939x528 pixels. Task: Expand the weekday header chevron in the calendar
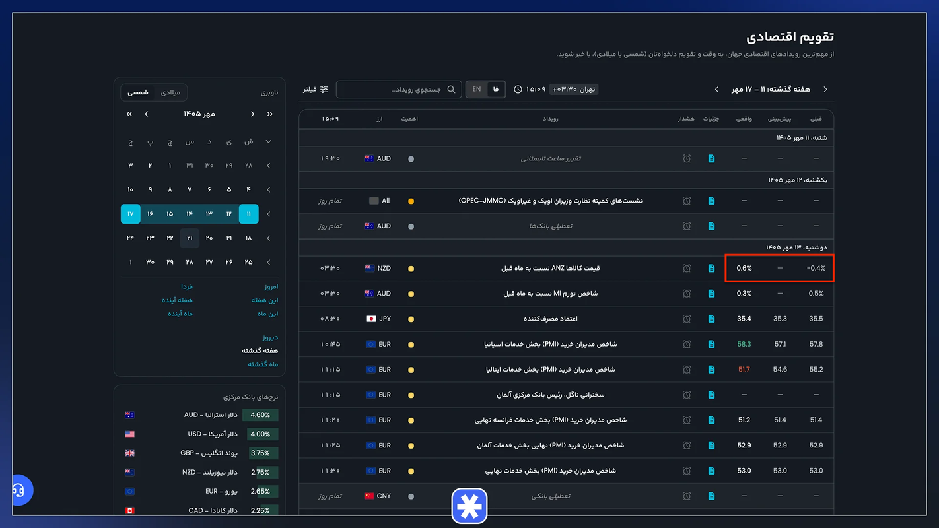tap(268, 141)
